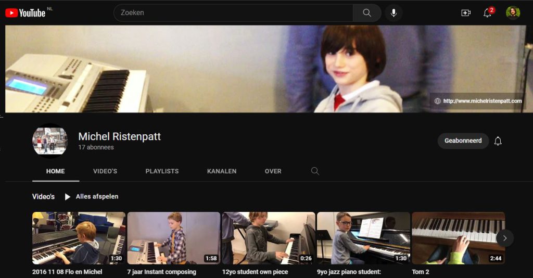Viewport: 533px width, 278px height.
Task: Click inside the Zoeken search field
Action: point(233,13)
